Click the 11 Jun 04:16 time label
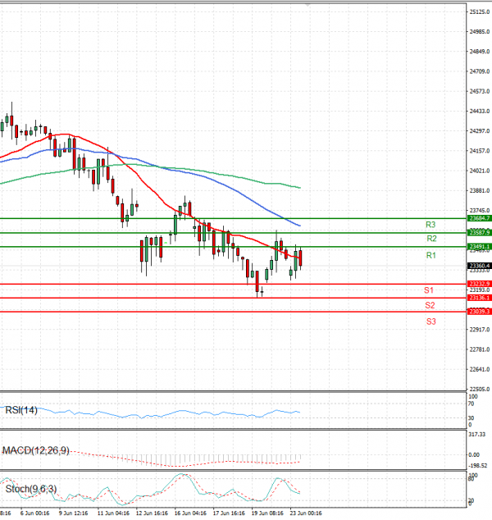 click(x=113, y=513)
